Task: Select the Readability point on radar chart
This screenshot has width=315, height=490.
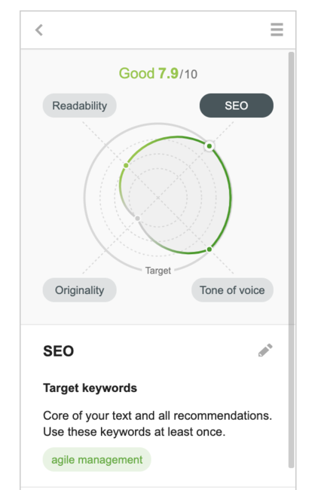Action: [126, 165]
